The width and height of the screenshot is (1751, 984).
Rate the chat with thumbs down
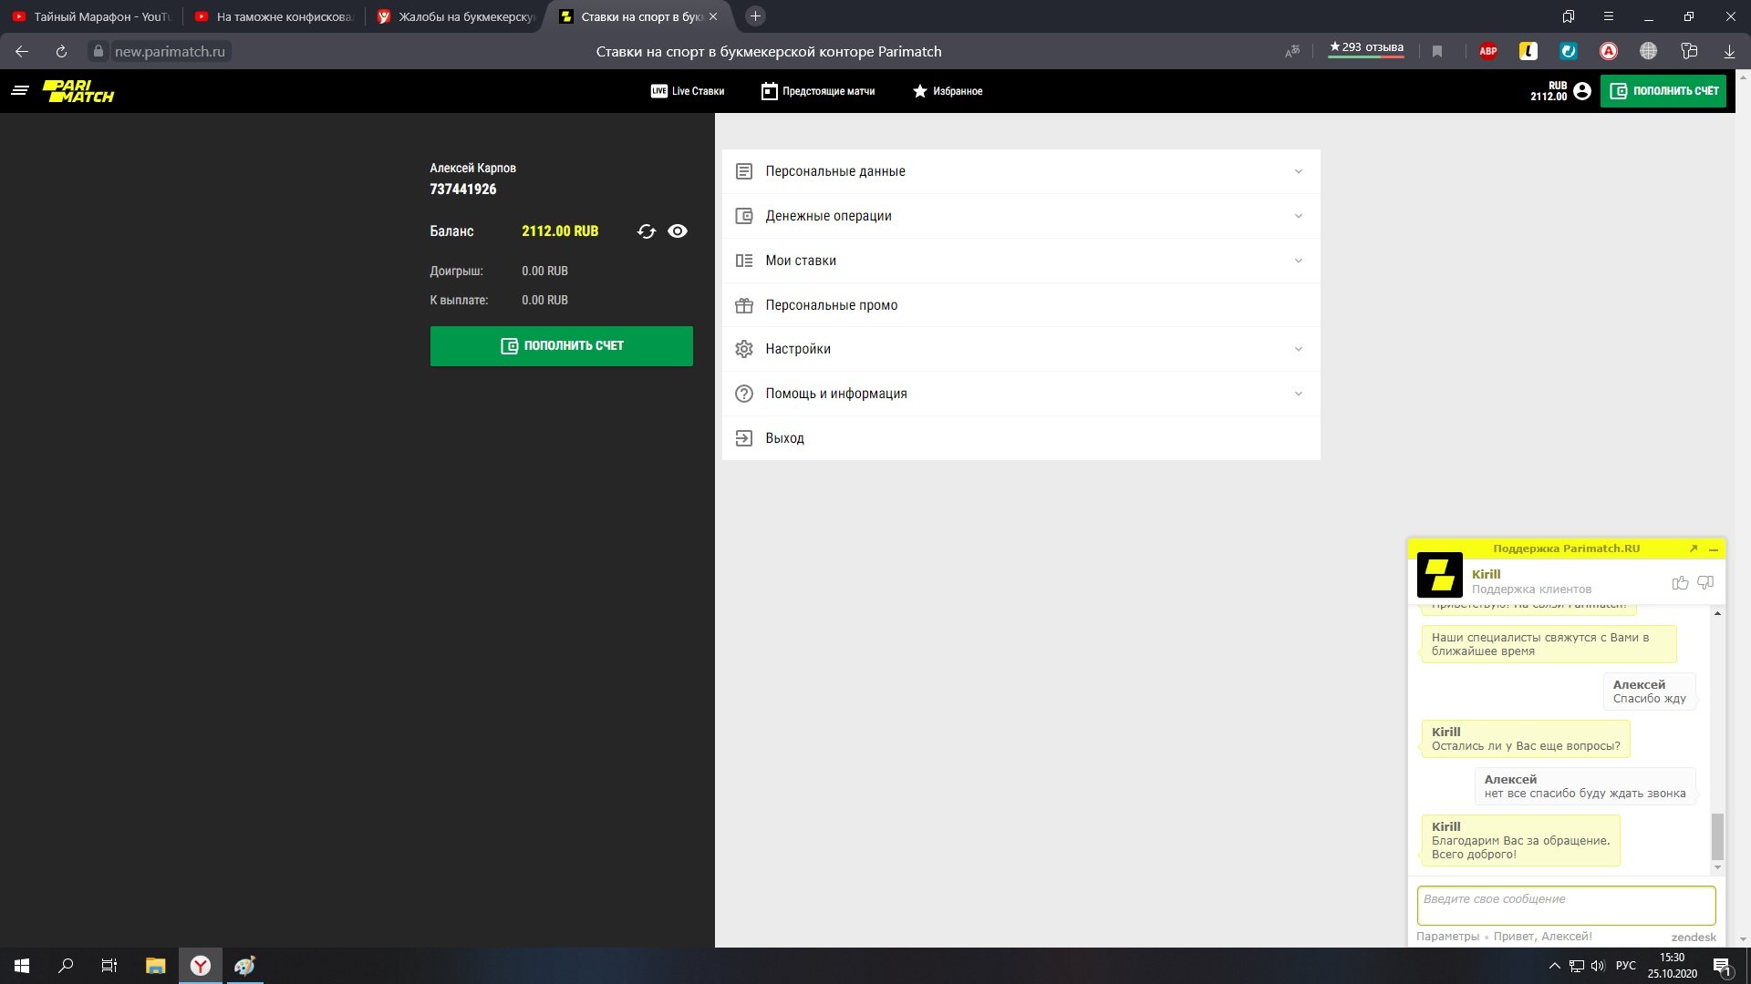pos(1705,583)
